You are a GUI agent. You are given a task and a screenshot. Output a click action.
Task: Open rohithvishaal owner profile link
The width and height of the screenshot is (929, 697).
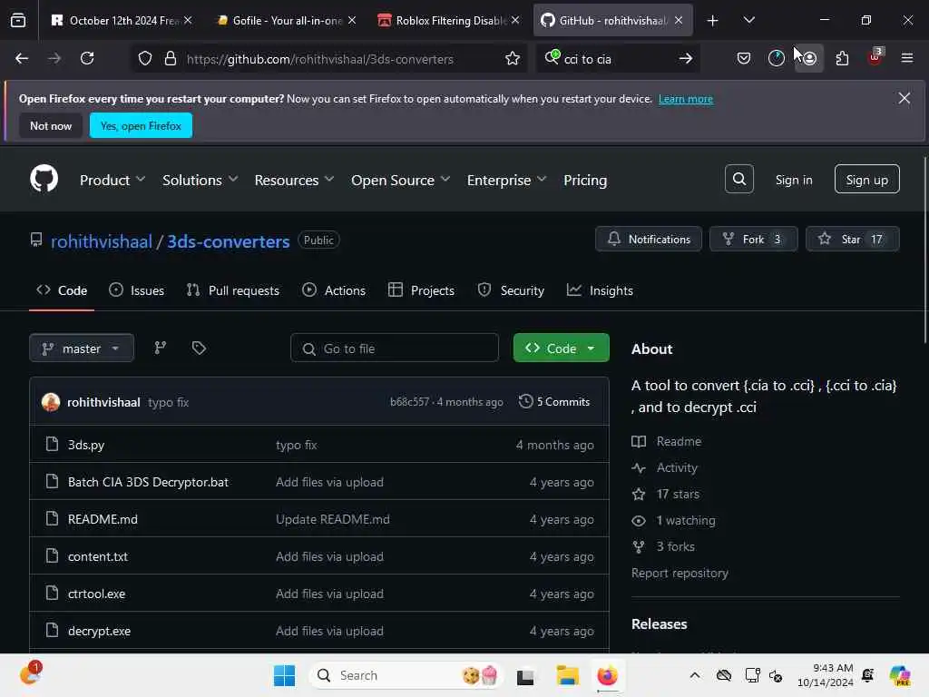point(102,241)
